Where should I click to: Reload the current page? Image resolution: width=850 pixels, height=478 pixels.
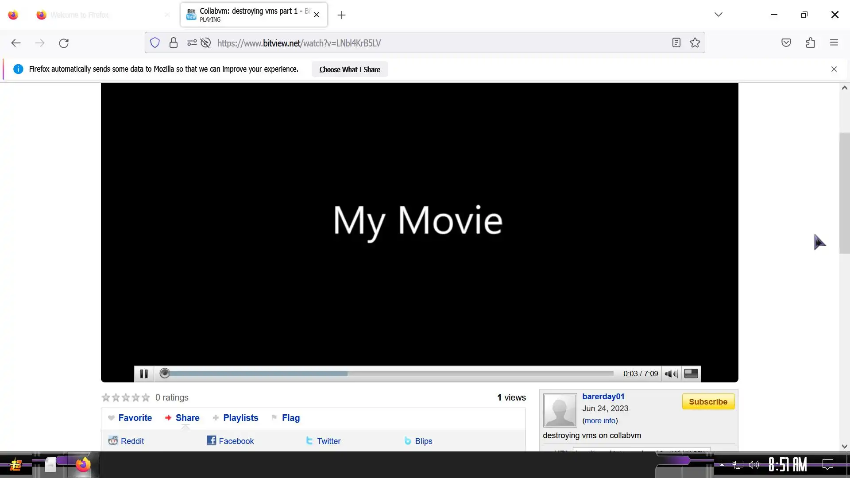(64, 43)
